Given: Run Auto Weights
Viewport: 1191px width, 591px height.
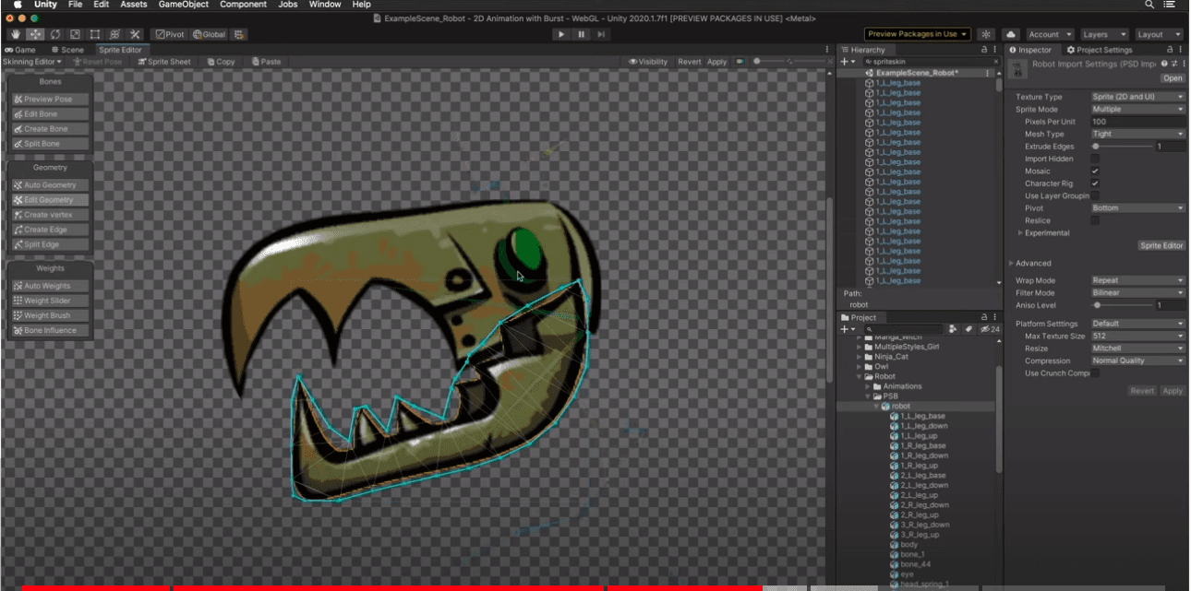Looking at the screenshot, I should click(x=50, y=286).
